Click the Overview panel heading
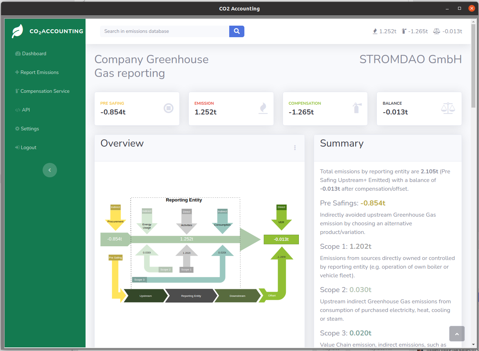 122,143
